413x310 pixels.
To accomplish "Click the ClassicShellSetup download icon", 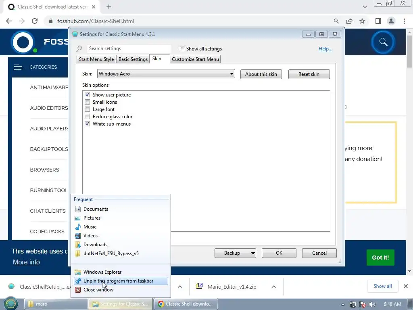I will (11, 286).
